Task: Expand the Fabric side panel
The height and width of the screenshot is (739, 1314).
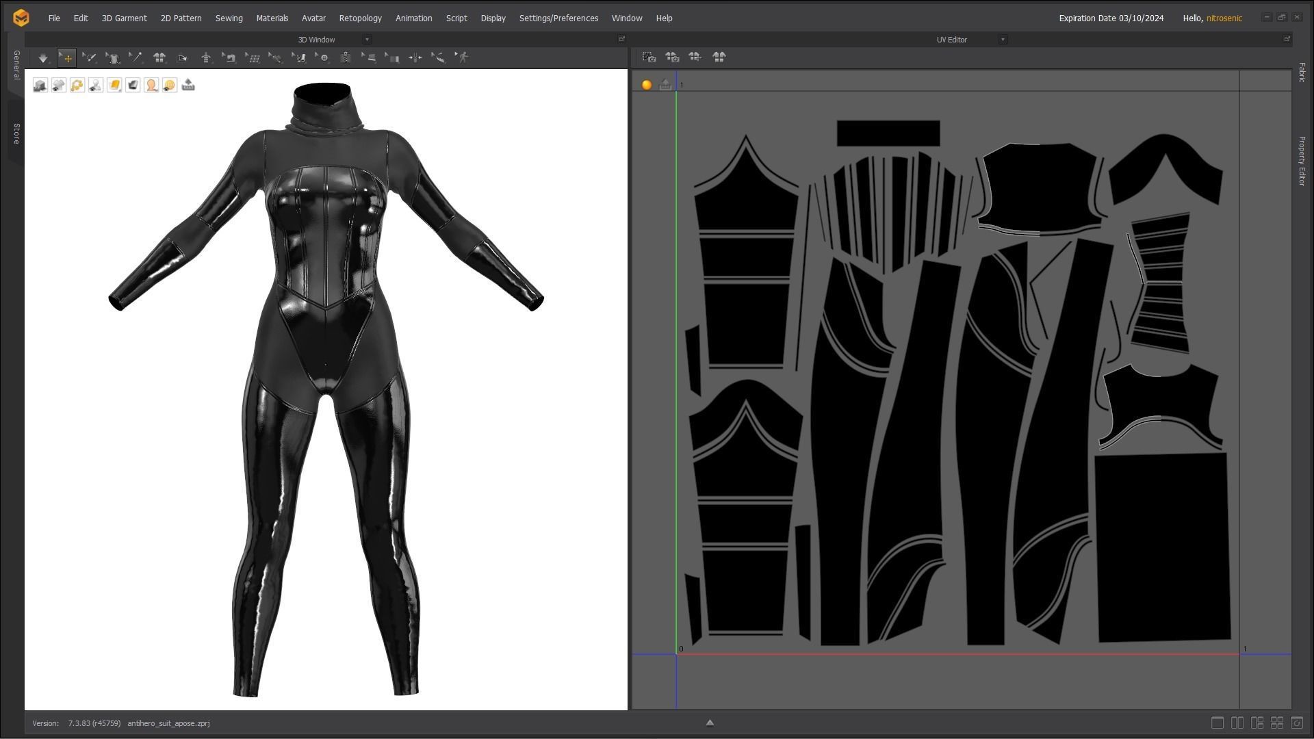Action: [1302, 73]
